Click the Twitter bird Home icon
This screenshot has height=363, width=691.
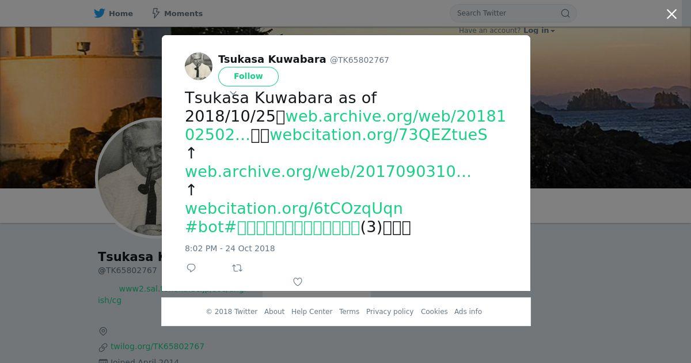click(x=100, y=13)
